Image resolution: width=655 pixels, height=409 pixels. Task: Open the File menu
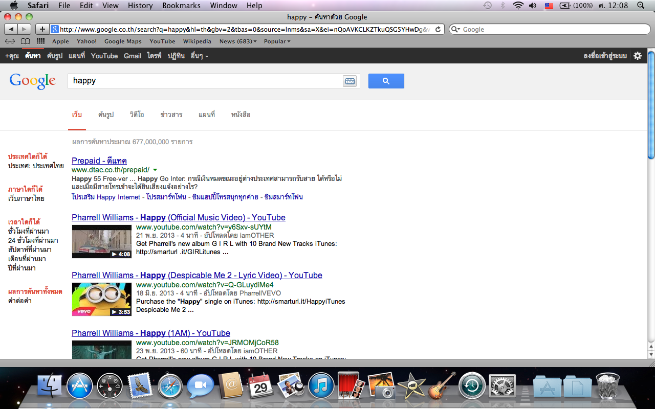click(64, 6)
